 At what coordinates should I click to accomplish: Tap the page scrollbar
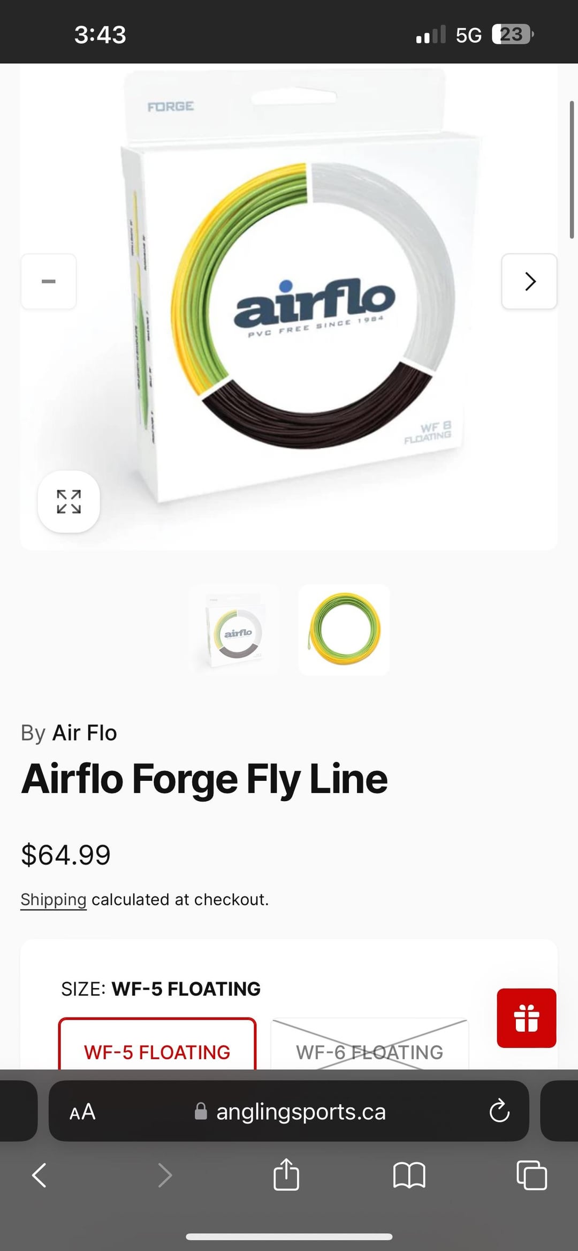point(572,169)
